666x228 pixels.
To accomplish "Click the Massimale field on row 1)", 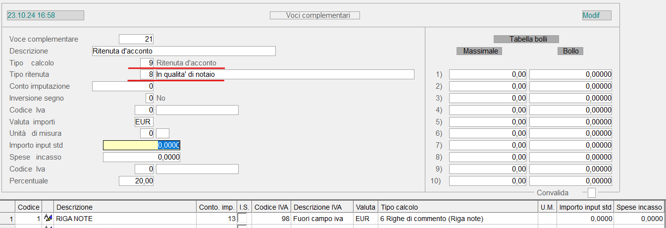I will point(488,74).
